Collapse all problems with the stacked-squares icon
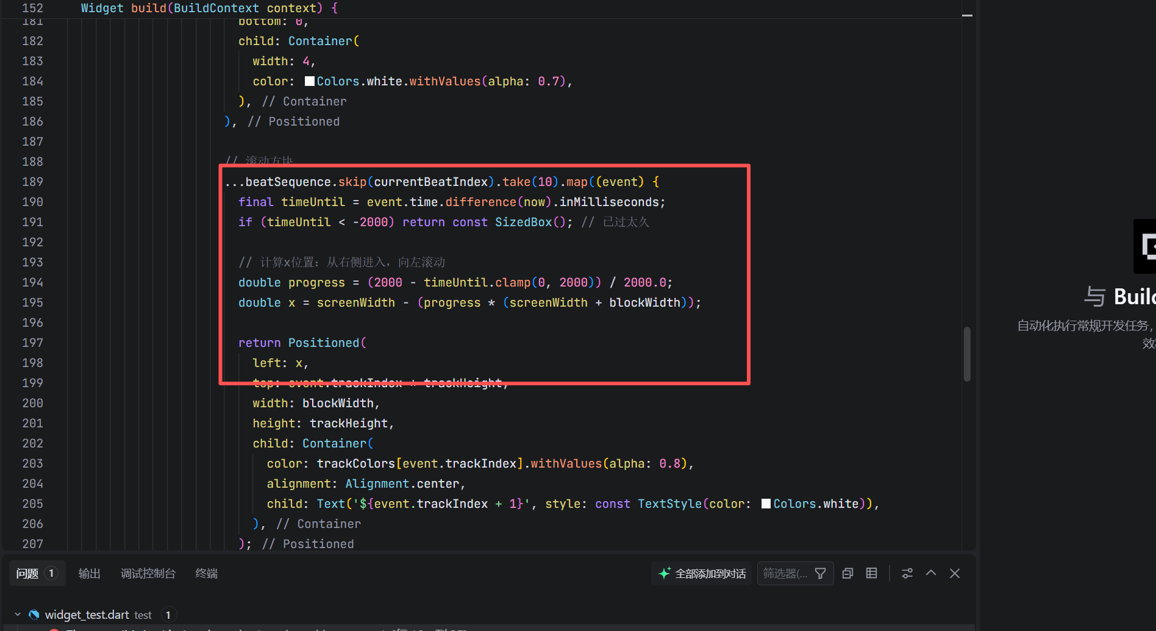Viewport: 1156px width, 631px height. [847, 574]
